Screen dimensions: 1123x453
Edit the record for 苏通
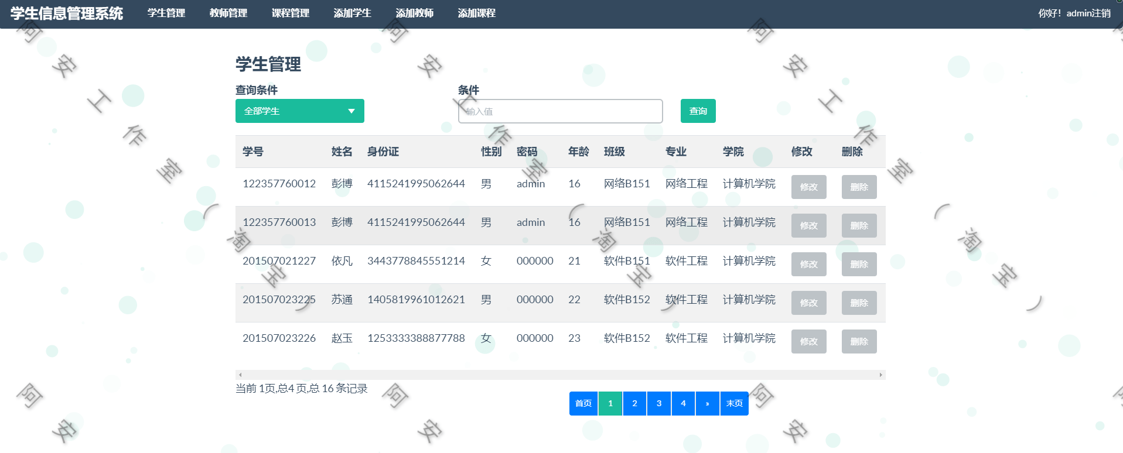809,303
